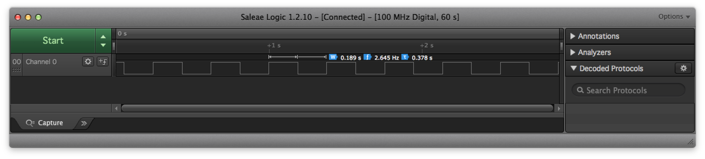Click the 2.645 Hz frequency value
Image resolution: width=705 pixels, height=159 pixels.
click(x=386, y=58)
